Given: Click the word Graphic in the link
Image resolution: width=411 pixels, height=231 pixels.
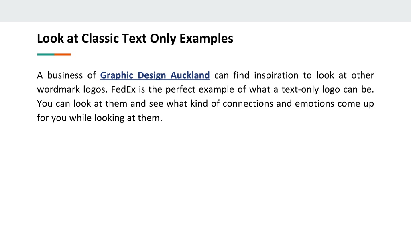Looking at the screenshot, I should coord(117,75).
